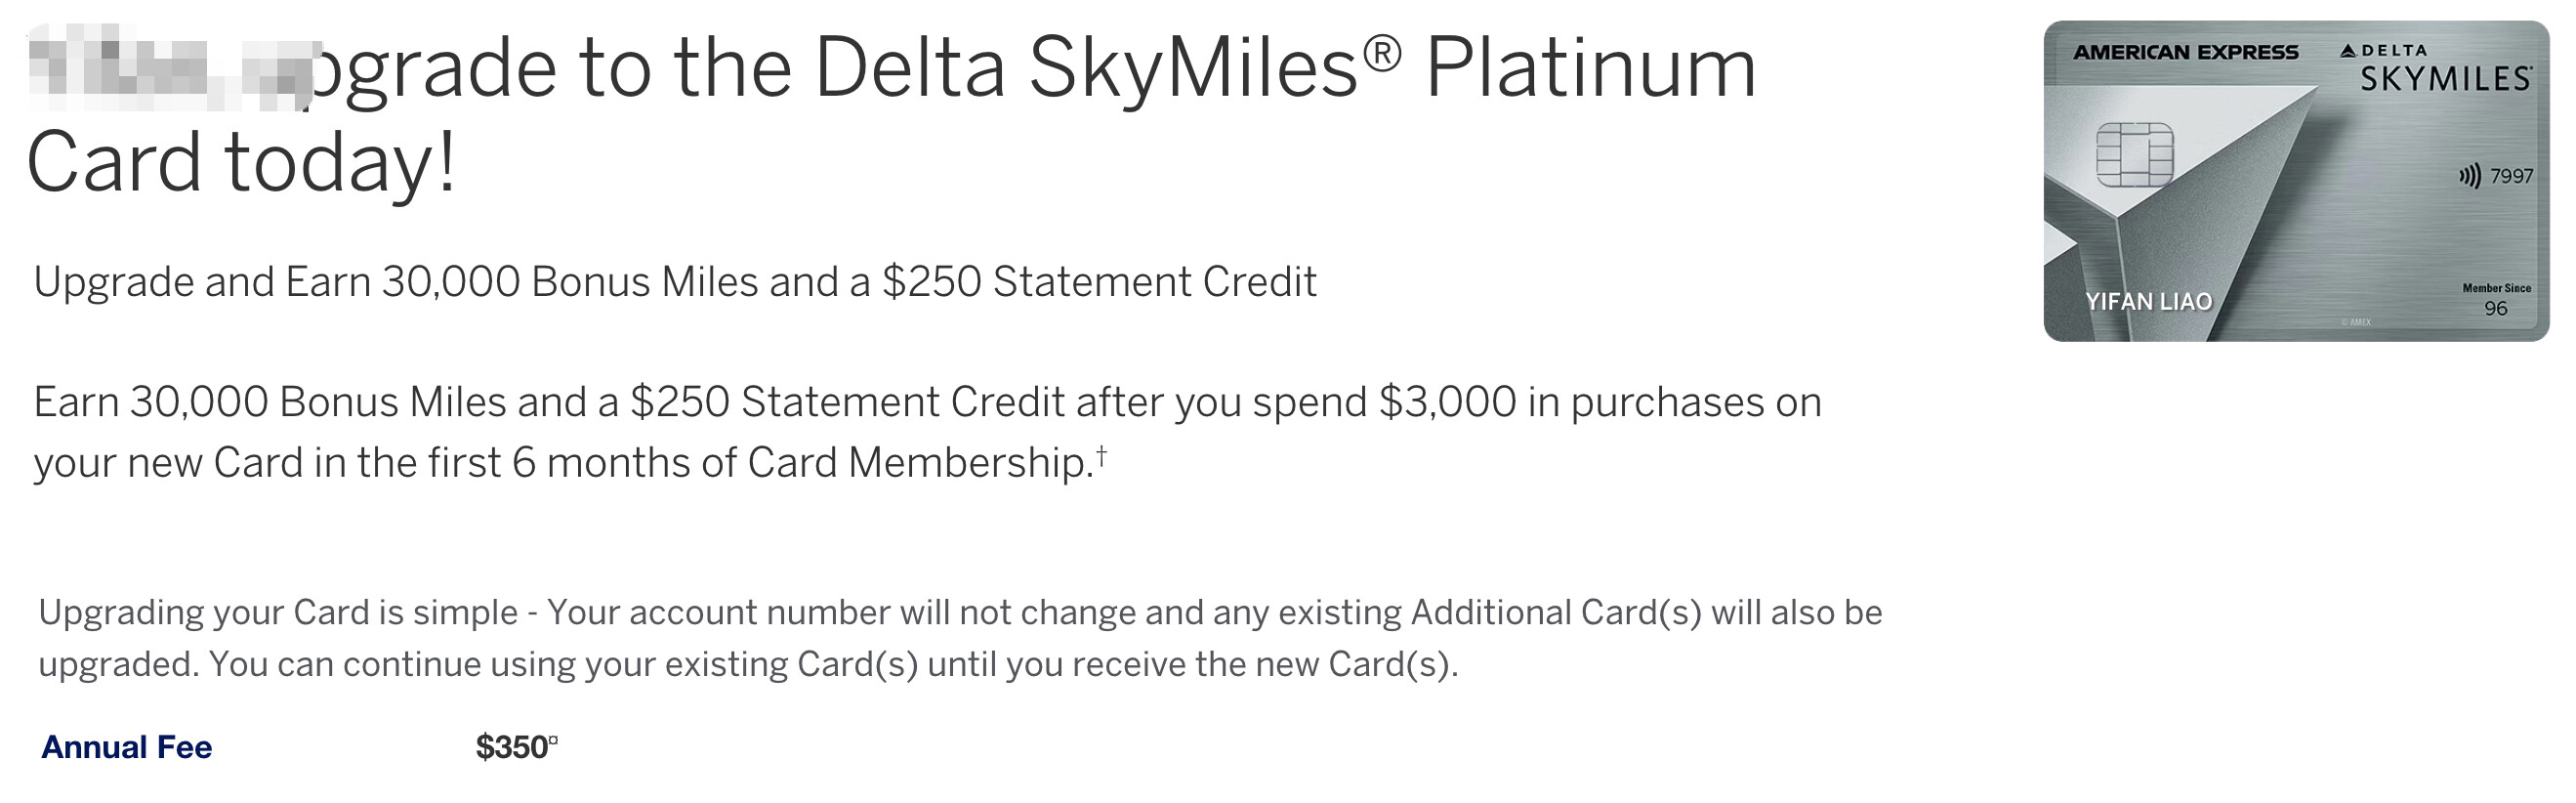Open the footnote symbol next to $350
The width and height of the screenshot is (2576, 803).
pos(553,740)
